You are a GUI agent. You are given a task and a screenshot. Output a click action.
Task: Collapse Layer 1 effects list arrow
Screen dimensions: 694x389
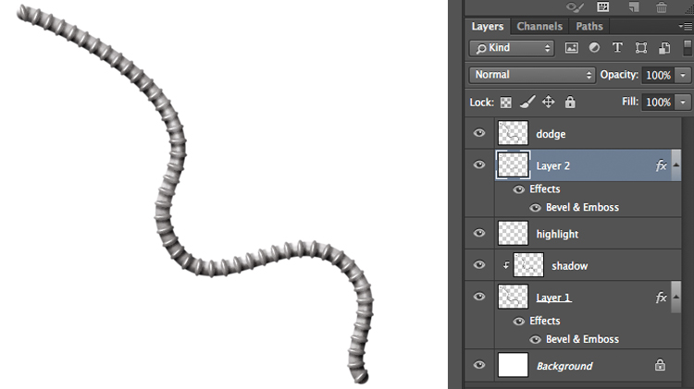676,297
